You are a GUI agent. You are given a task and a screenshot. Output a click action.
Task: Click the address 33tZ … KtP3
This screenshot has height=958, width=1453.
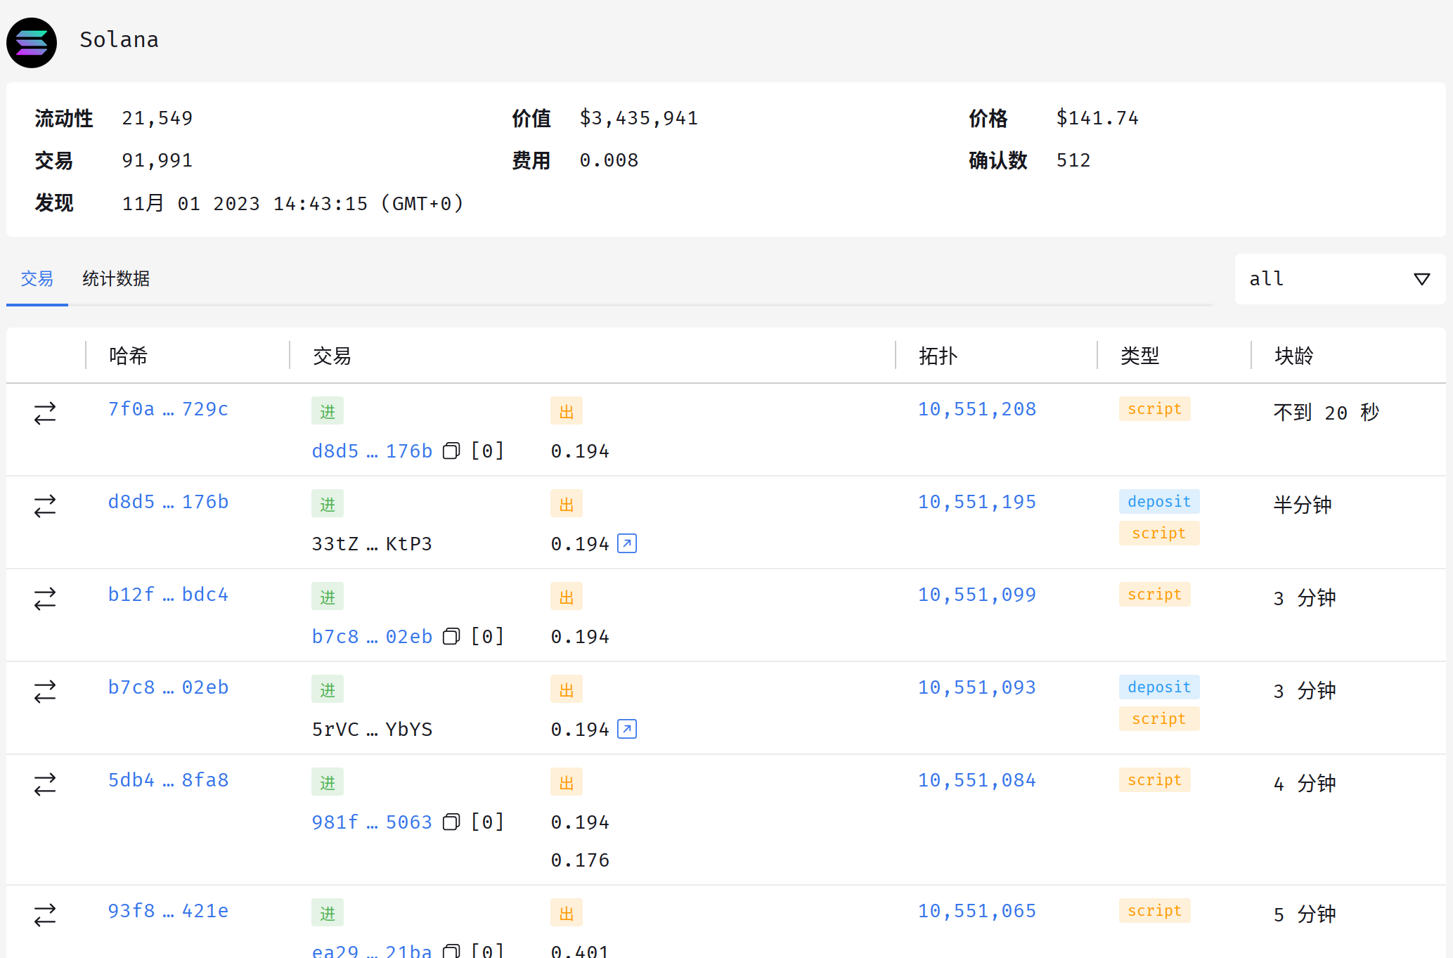tap(372, 543)
